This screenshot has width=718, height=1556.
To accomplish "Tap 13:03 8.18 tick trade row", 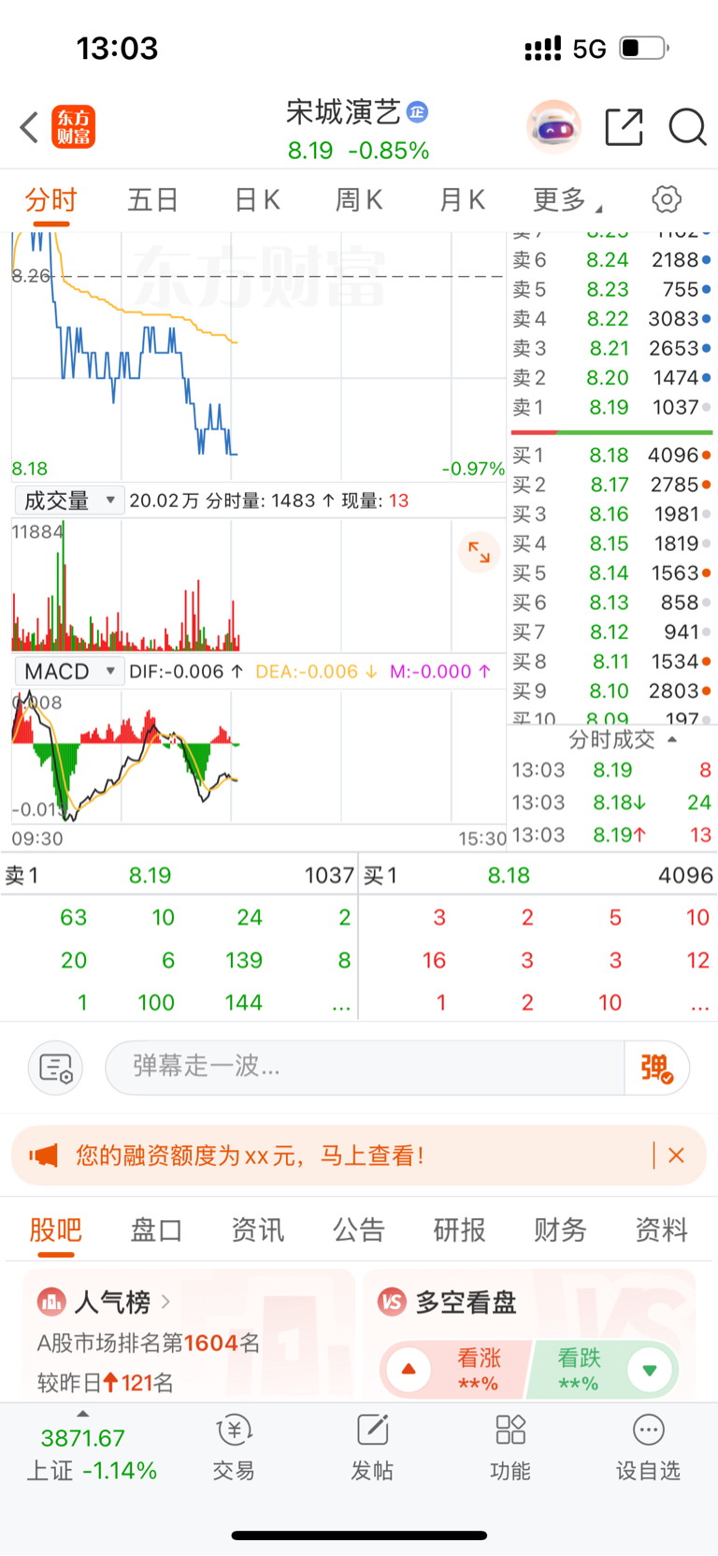I will tap(612, 803).
